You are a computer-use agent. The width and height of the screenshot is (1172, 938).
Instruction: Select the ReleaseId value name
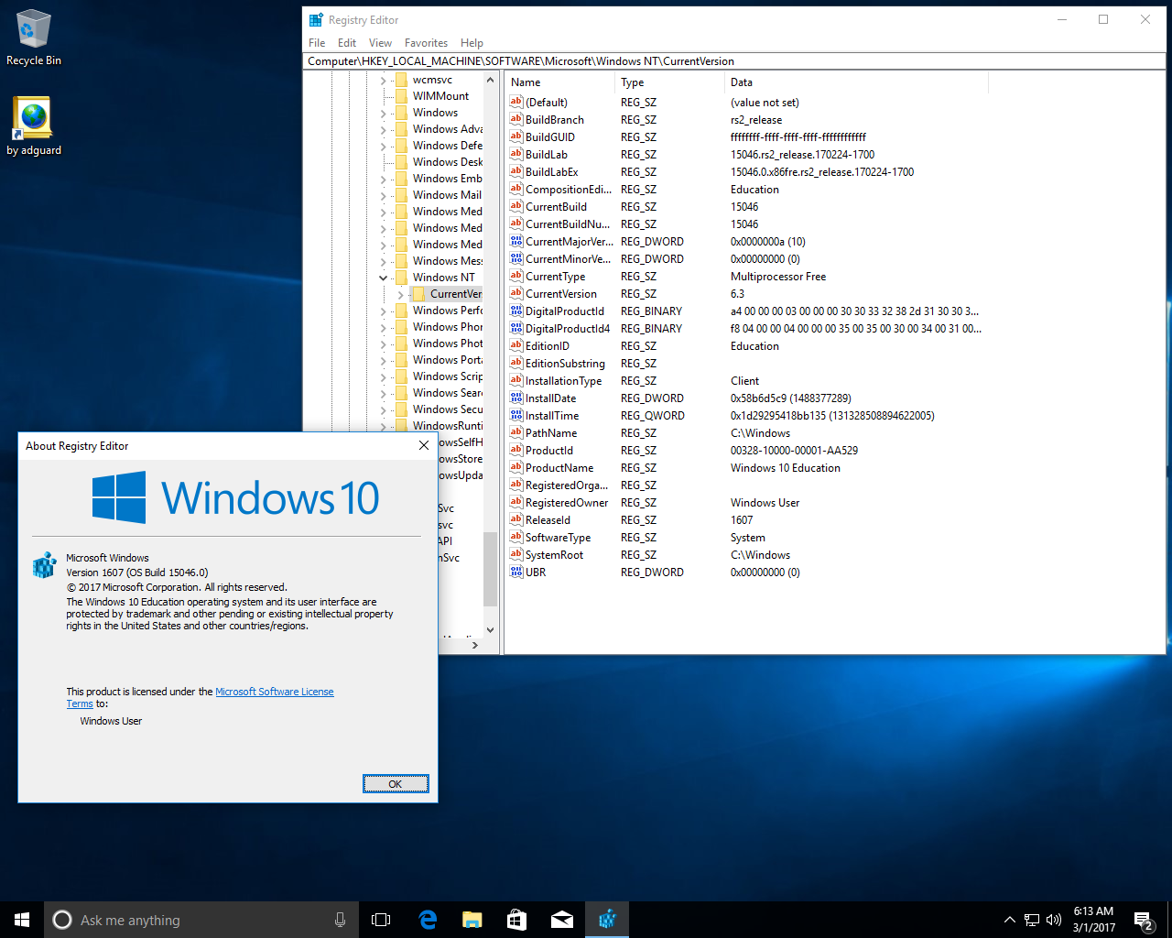[x=548, y=519]
